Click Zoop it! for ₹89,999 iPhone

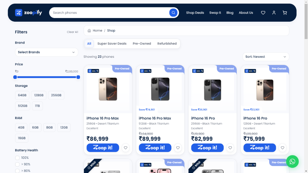pos(155,148)
